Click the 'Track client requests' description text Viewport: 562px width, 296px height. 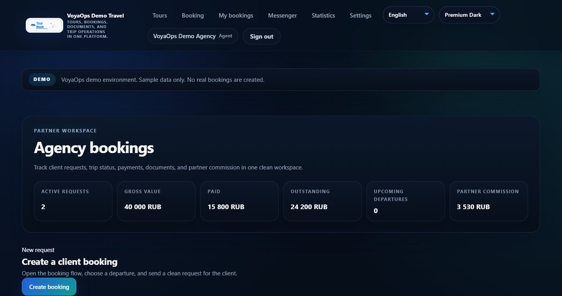pyautogui.click(x=169, y=167)
